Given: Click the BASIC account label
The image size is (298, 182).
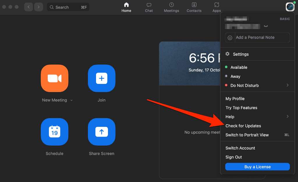Looking at the screenshot, I should [285, 19].
